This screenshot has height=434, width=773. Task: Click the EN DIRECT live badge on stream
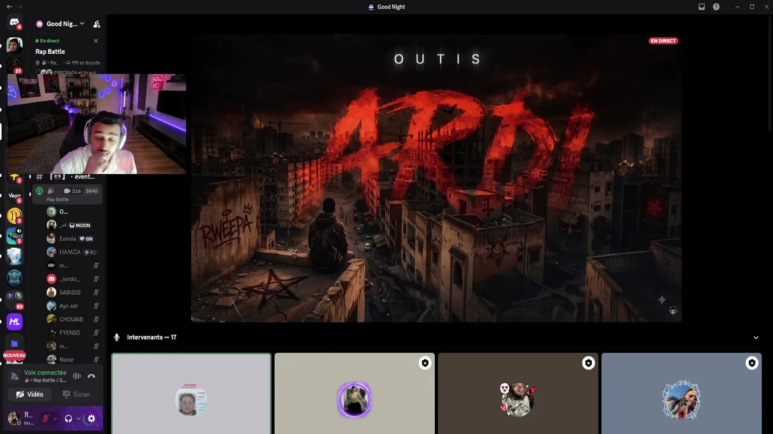pos(664,41)
